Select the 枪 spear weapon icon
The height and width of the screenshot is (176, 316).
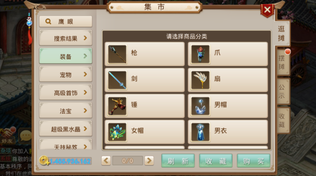(x=117, y=54)
